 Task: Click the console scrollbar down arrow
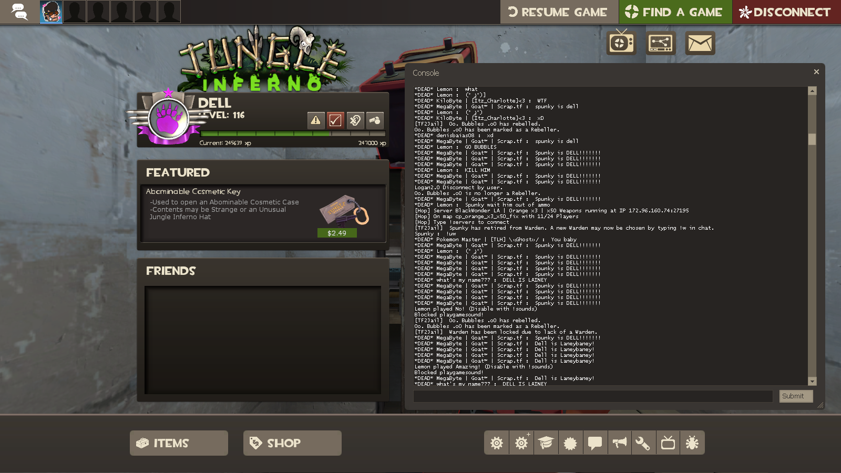pyautogui.click(x=812, y=382)
